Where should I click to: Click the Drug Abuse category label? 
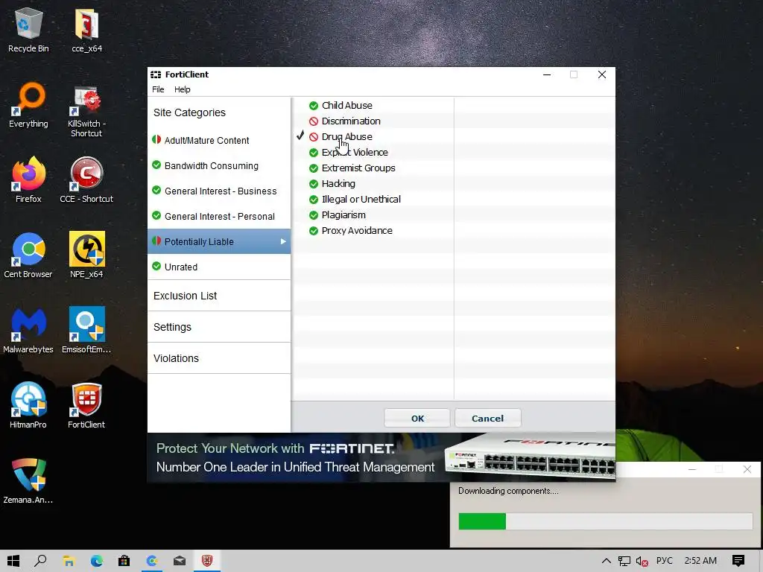(347, 137)
